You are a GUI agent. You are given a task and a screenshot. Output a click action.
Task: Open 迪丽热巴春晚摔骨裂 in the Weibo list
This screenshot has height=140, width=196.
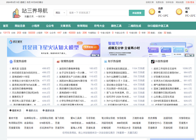point(69,69)
